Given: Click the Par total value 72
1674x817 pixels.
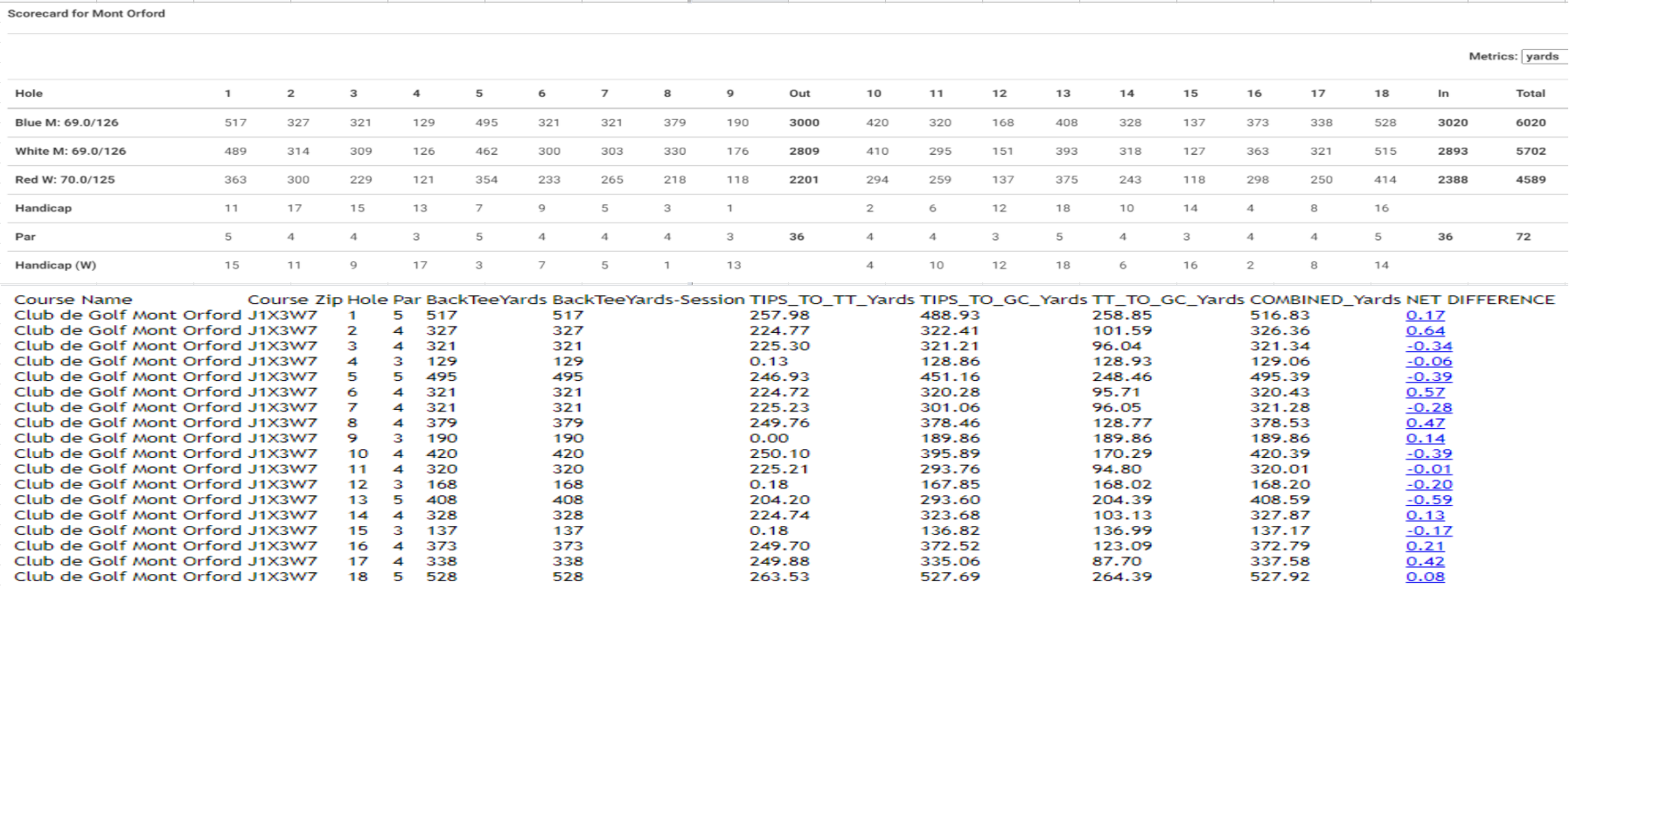Looking at the screenshot, I should 1524,237.
